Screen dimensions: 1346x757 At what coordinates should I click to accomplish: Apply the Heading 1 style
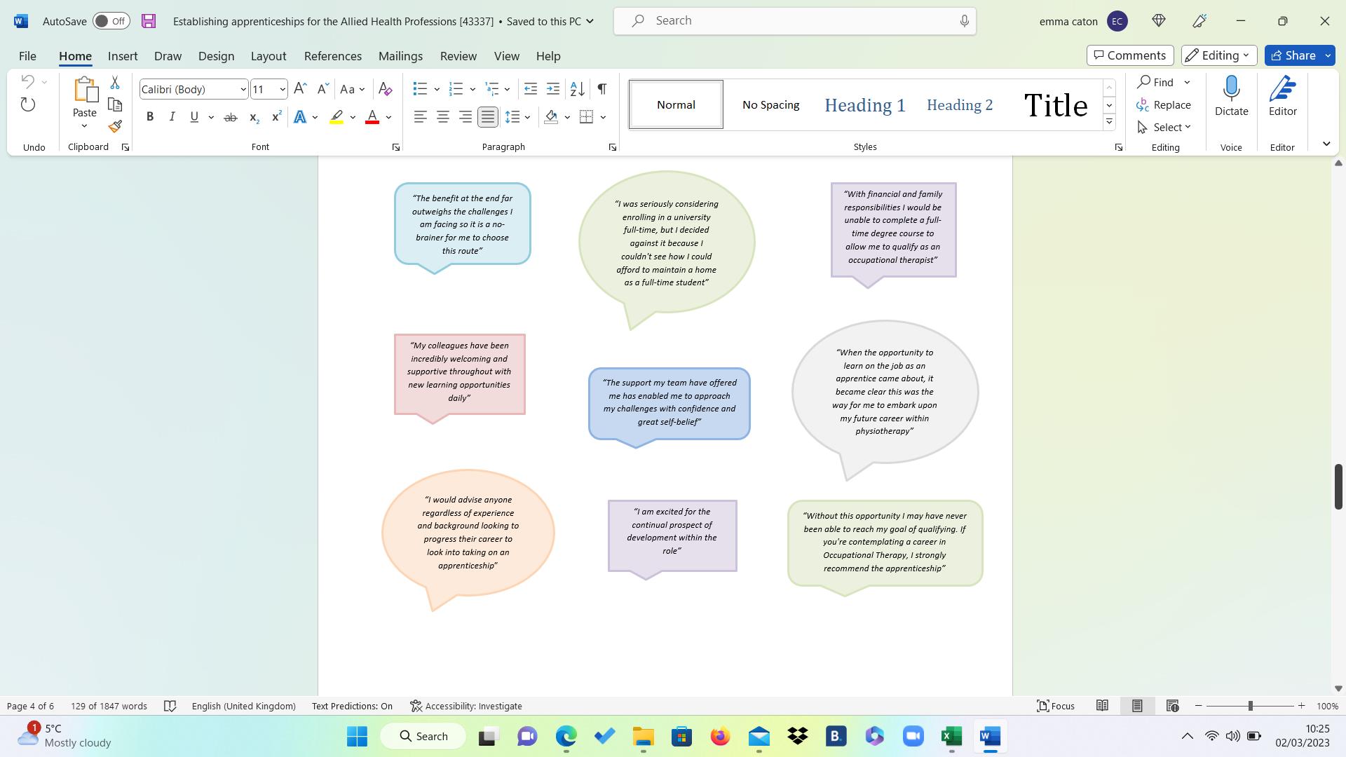click(864, 105)
